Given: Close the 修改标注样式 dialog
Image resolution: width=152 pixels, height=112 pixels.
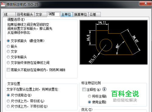Looking at the screenshot, I should [146, 3].
